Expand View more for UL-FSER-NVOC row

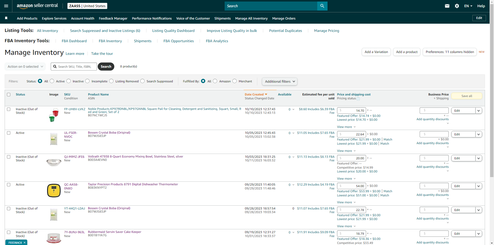click(x=346, y=151)
